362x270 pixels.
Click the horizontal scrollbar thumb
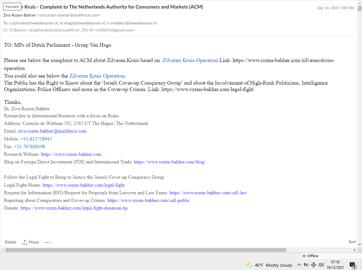click(146, 250)
